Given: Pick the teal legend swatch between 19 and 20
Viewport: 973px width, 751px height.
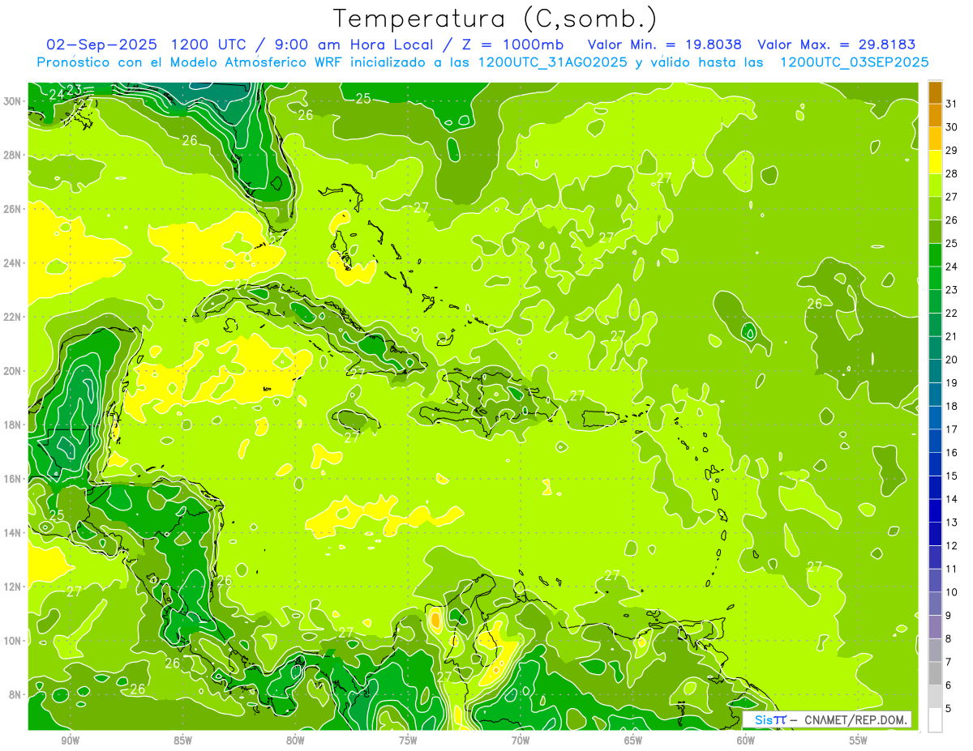Looking at the screenshot, I should click(935, 371).
